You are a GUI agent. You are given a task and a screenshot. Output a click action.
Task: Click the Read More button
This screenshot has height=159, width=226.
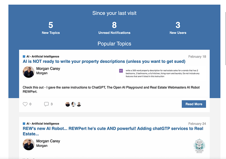pyautogui.click(x=194, y=104)
